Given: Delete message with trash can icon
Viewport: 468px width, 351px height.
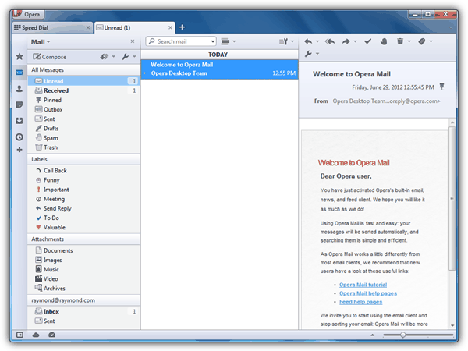Looking at the screenshot, I should 400,41.
